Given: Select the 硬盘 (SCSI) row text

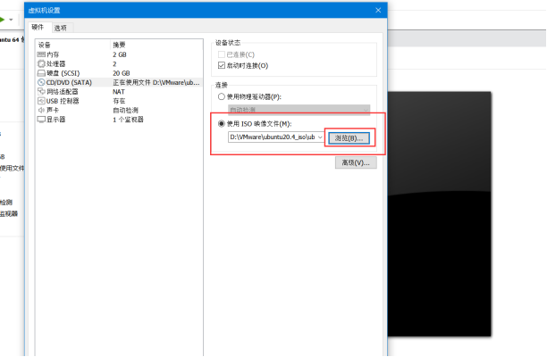Looking at the screenshot, I should [63, 73].
